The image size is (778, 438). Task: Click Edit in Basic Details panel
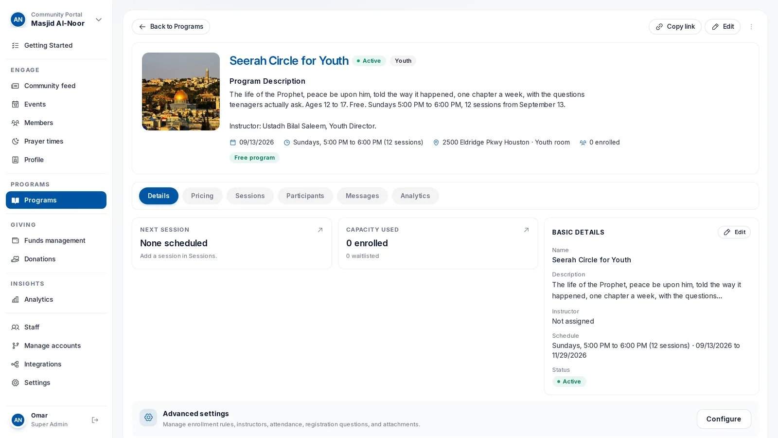734,232
